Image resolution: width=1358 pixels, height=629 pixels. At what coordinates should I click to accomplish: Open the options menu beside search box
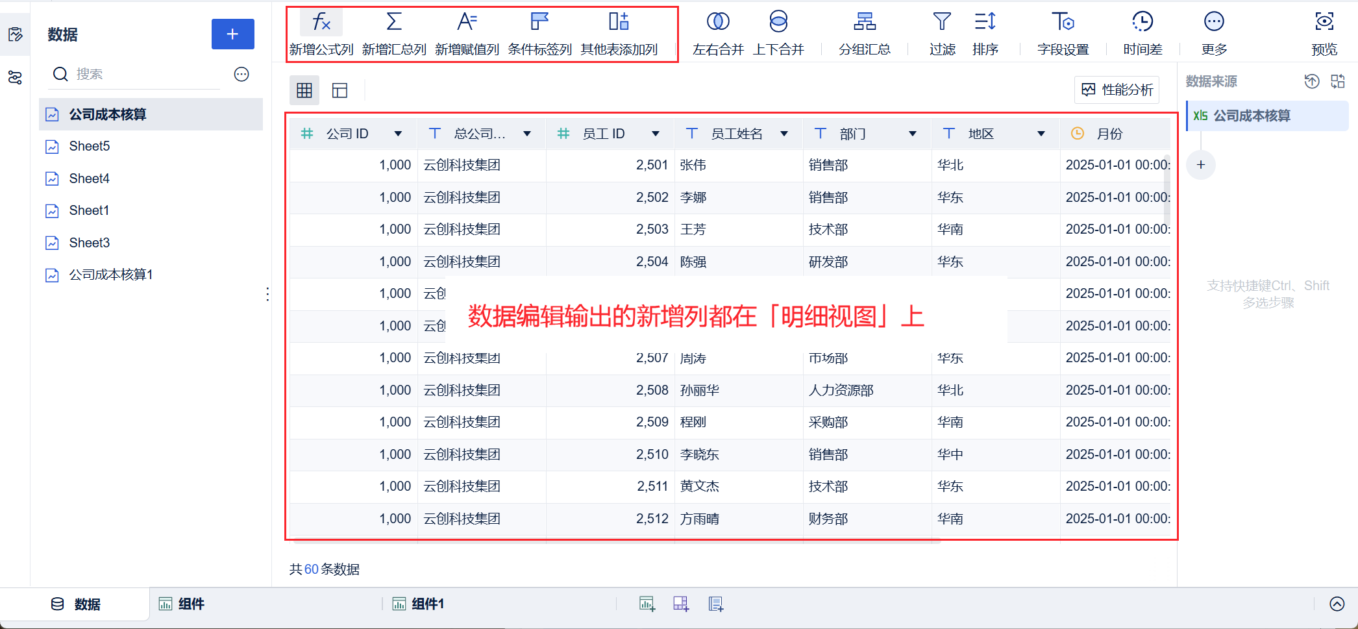point(241,74)
